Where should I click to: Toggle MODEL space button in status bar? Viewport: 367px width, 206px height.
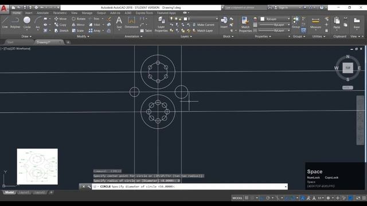[x=237, y=198]
